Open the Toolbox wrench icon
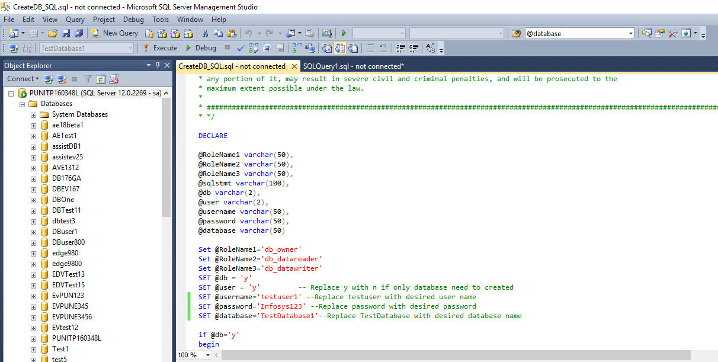This screenshot has width=718, height=362. (x=673, y=33)
